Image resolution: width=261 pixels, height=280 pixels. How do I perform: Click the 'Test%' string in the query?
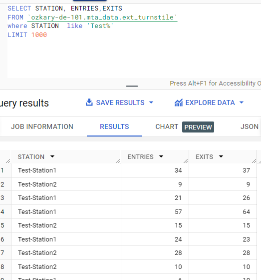tap(100, 26)
